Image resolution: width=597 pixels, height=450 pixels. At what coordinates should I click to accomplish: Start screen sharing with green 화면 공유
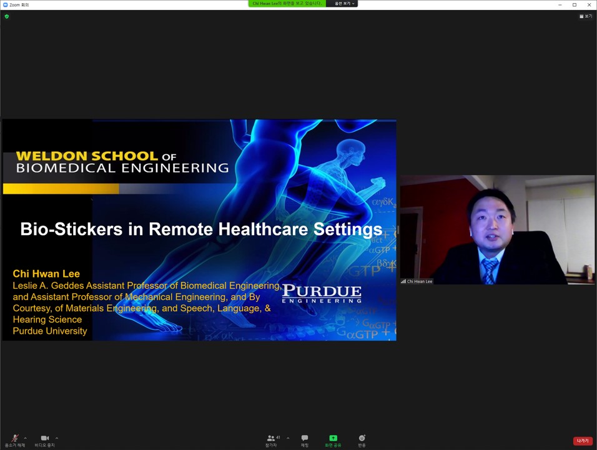coord(333,440)
